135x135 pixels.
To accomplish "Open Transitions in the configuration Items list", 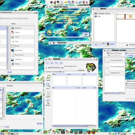I will 23,59.
